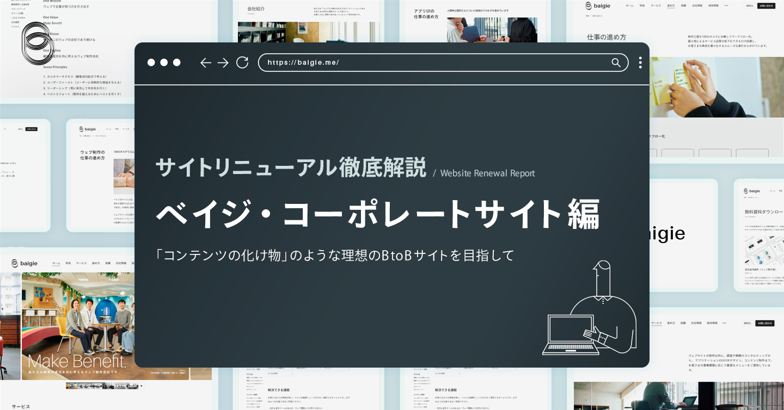Click inside the https://baigie.me/ address bar
Image resolution: width=784 pixels, height=410 pixels.
point(381,63)
